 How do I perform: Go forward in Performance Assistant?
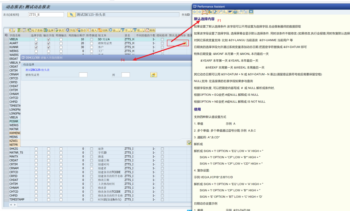tap(199, 12)
